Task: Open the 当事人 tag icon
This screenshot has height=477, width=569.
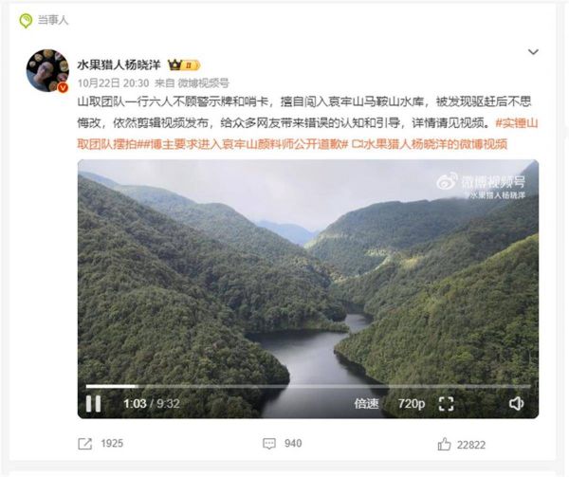Action: coord(26,20)
